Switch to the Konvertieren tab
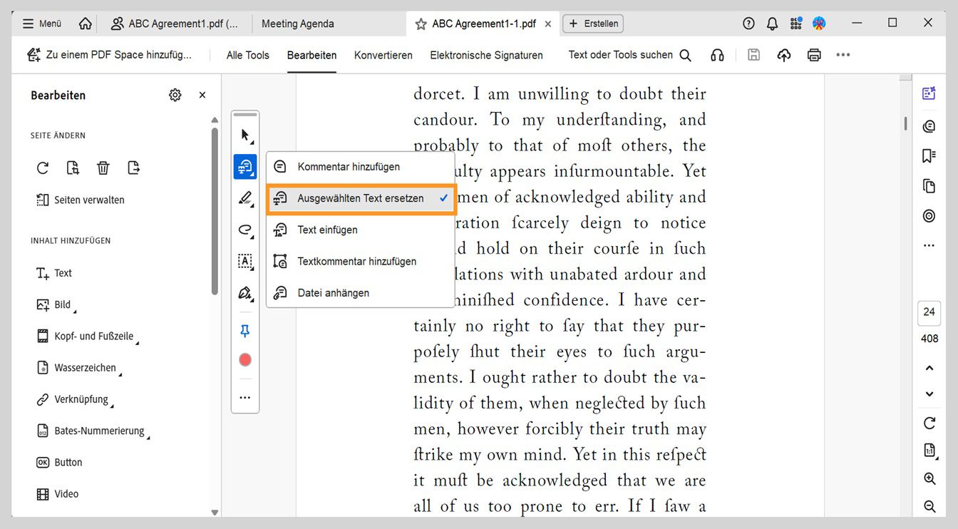 (383, 55)
